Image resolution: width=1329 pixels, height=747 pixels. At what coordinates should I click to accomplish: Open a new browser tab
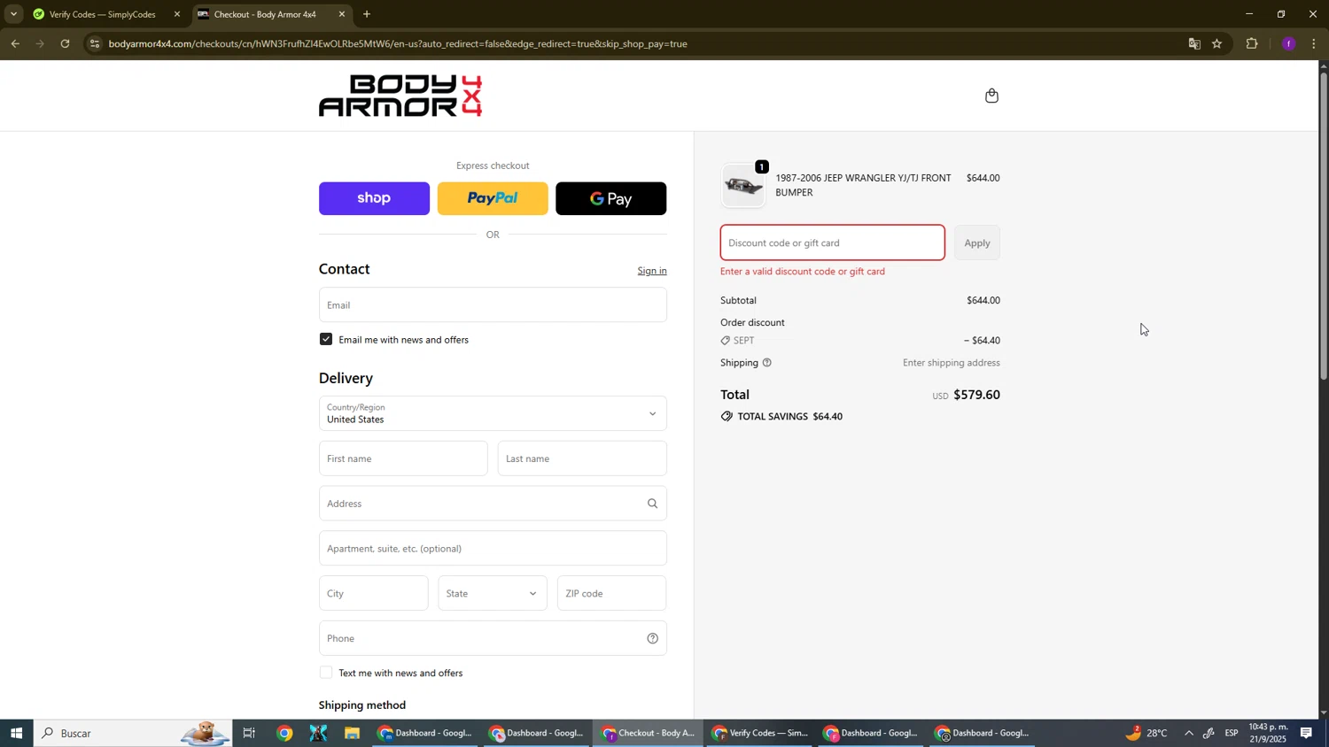click(x=367, y=14)
